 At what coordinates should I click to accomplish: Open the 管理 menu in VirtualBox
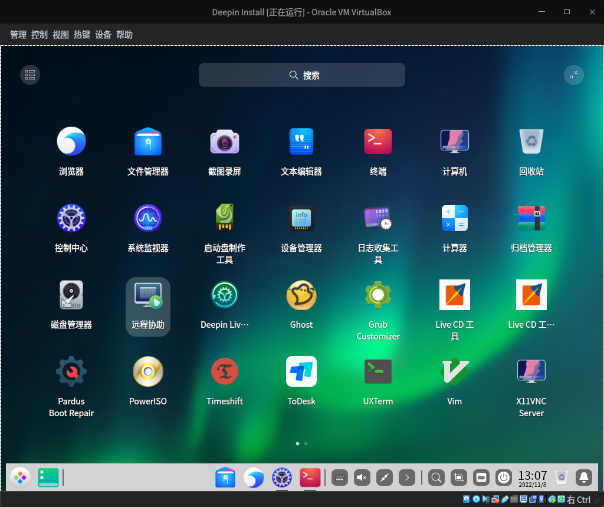click(x=18, y=35)
